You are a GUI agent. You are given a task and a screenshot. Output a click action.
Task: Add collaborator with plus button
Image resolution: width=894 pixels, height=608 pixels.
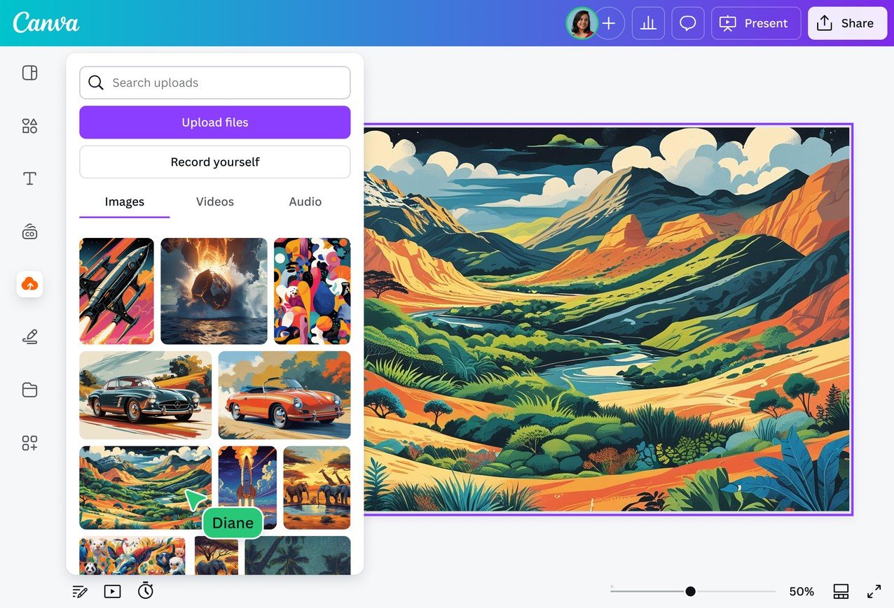click(609, 24)
